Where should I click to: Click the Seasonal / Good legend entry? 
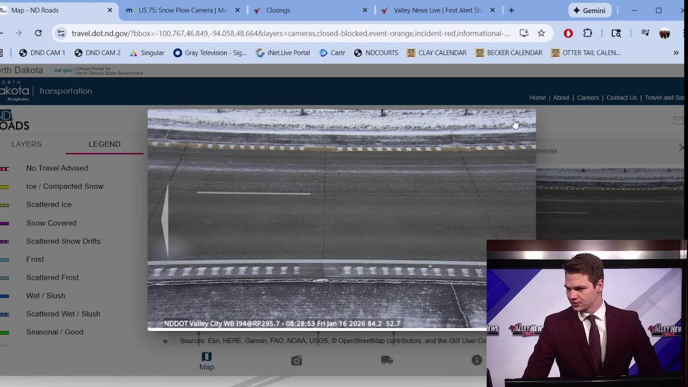pyautogui.click(x=55, y=332)
